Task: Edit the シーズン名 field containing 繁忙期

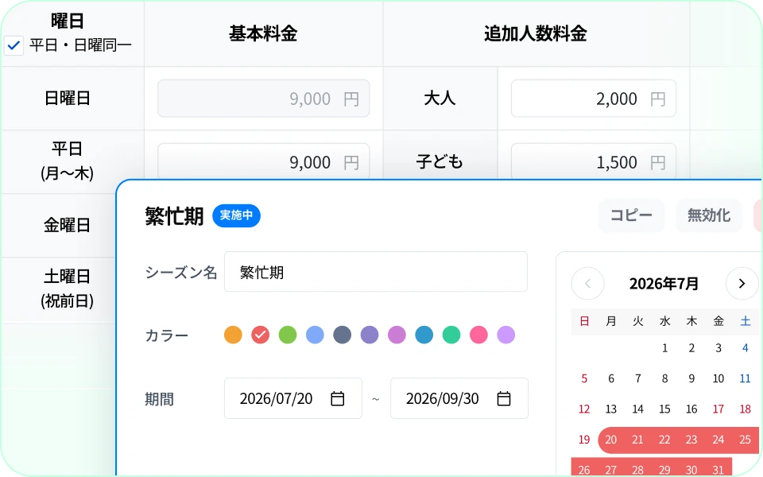Action: [x=376, y=272]
